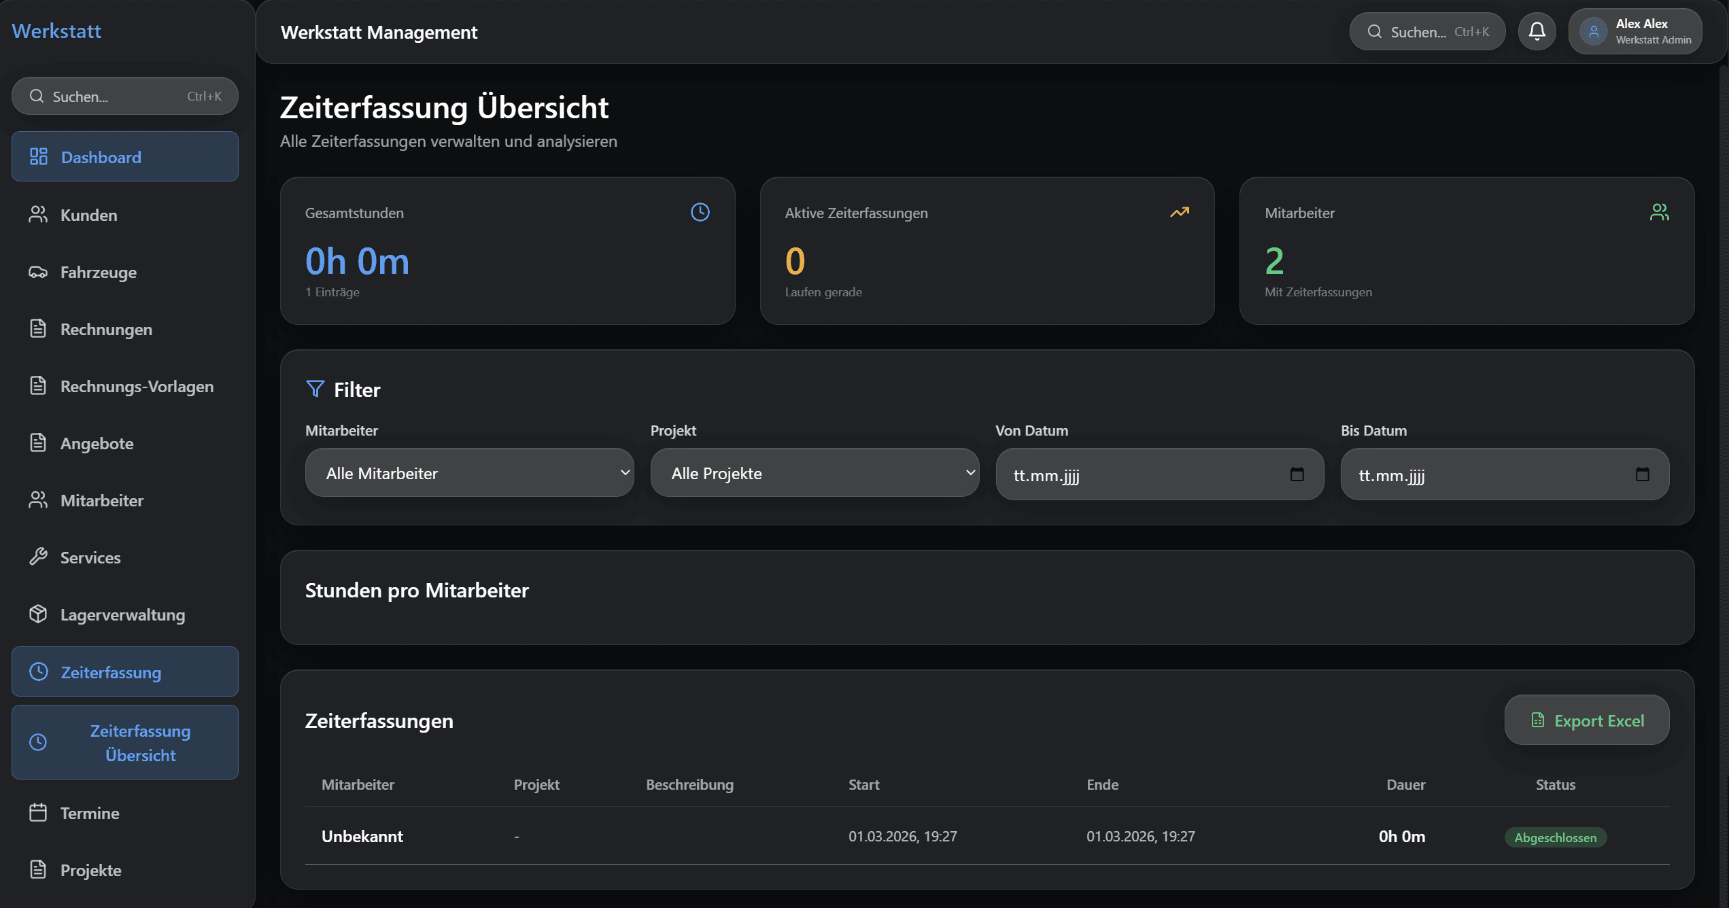The image size is (1729, 908).
Task: Click the funnel Filter icon
Action: point(315,389)
